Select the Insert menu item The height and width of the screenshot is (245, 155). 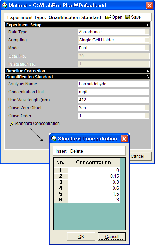pyautogui.click(x=61, y=151)
